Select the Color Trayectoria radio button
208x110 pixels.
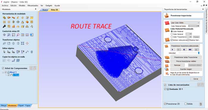[172, 37]
